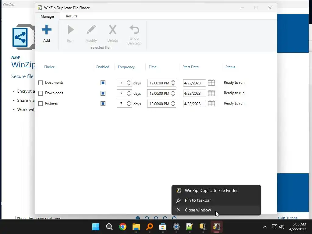Select the Pictures finder checkbox
Screen dimensions: 312x234
41,104
